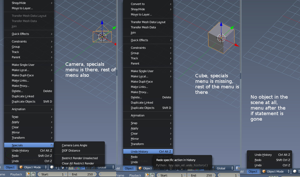Viewport: 300px width, 177px height.
Task: Select the translate manipulator arrow icon in left header
Action: pos(82,167)
